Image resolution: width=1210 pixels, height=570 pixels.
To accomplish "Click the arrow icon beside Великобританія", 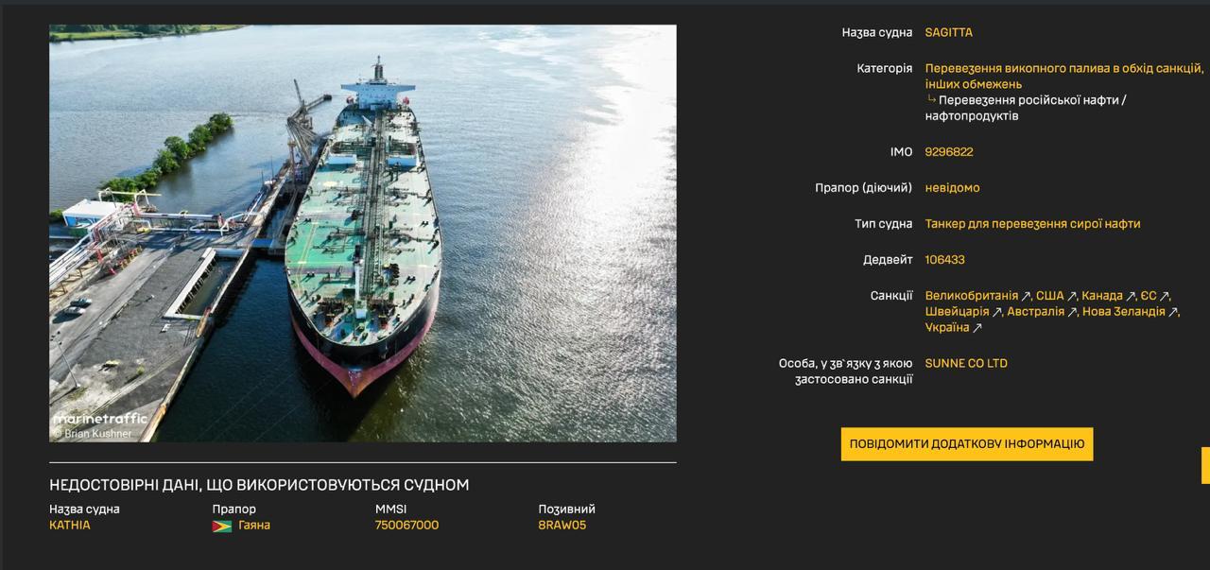I will (x=1026, y=297).
